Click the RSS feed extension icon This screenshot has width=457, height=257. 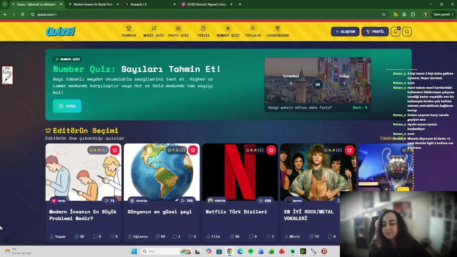coord(396,14)
